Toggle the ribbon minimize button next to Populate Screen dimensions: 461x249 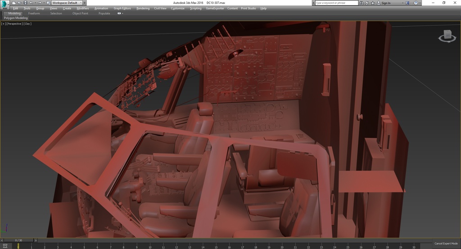pyautogui.click(x=120, y=13)
